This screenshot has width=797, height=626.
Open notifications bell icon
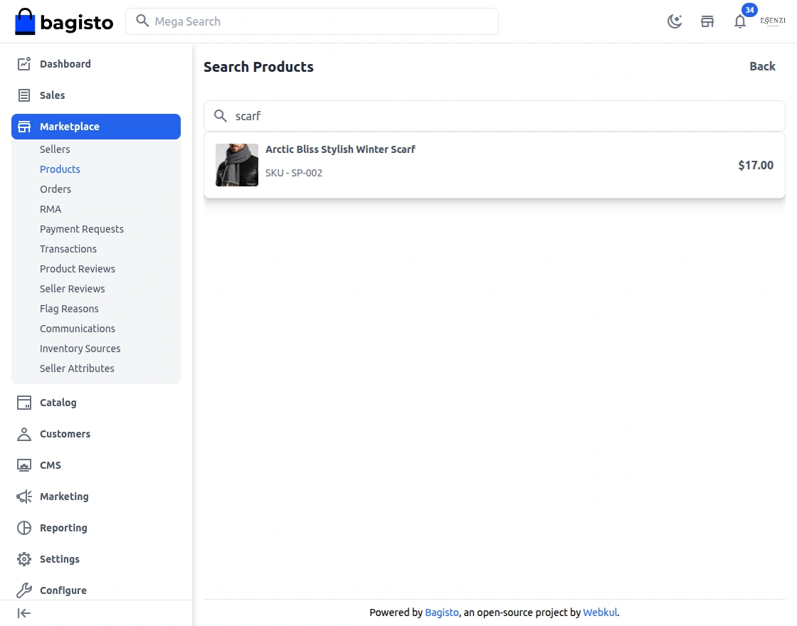(740, 21)
